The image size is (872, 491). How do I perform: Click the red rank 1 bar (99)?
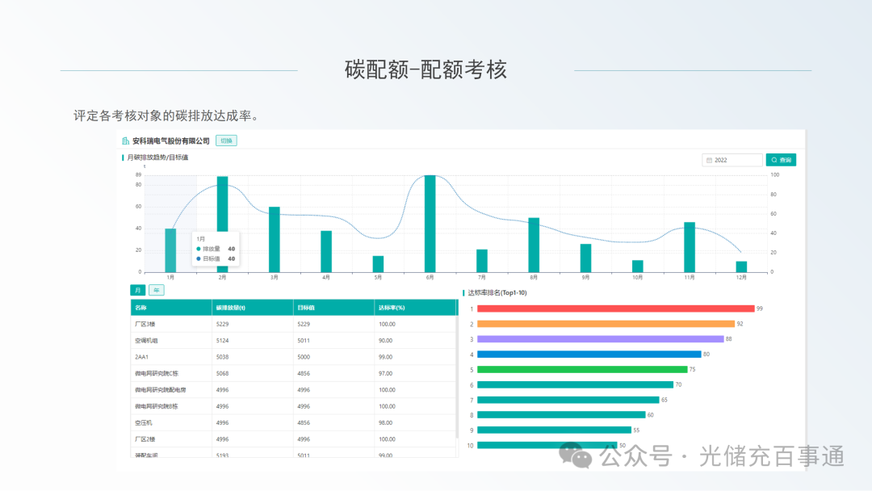coord(615,308)
